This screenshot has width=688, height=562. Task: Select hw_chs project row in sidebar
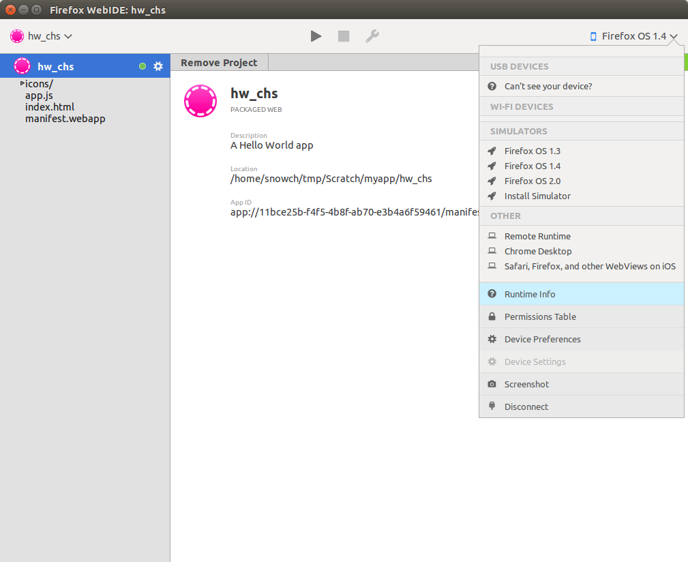tap(85, 66)
